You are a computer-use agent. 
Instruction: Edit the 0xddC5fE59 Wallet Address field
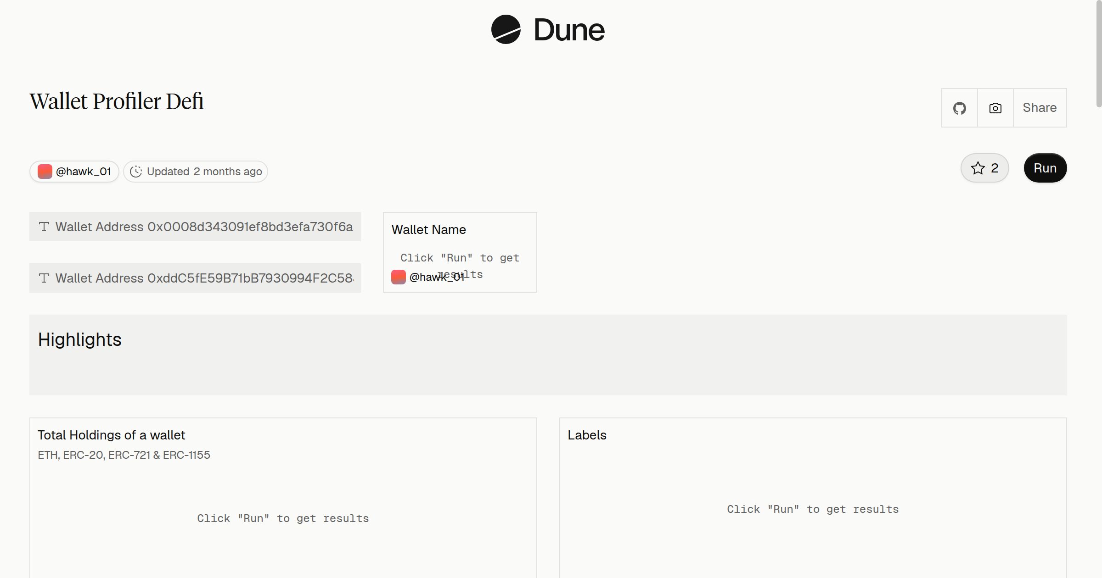tap(195, 278)
